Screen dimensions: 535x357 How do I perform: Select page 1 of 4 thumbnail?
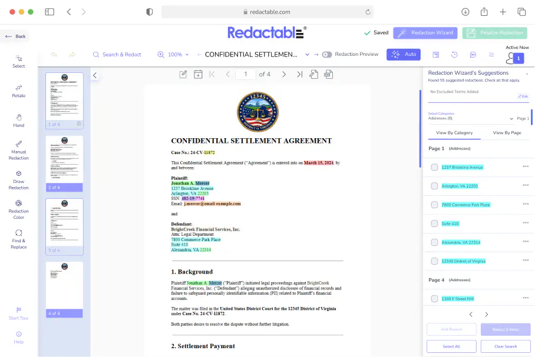click(x=64, y=101)
